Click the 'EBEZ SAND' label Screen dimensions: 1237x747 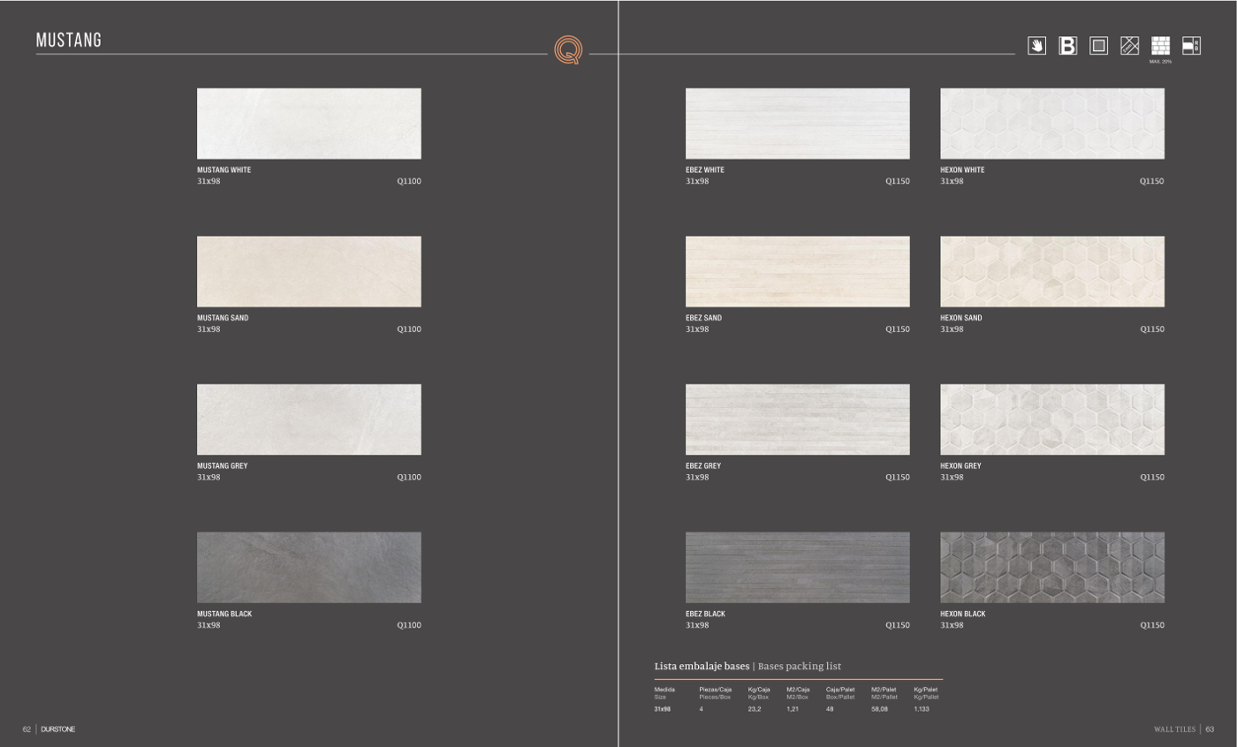point(703,318)
